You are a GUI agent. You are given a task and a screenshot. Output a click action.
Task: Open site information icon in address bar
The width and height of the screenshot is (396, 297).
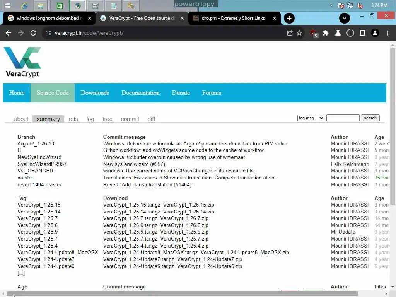click(49, 33)
